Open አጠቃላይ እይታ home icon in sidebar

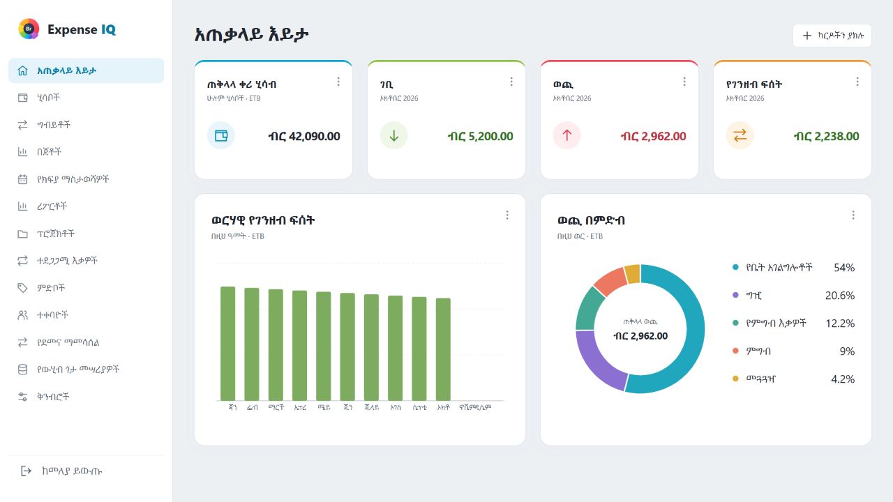point(22,70)
